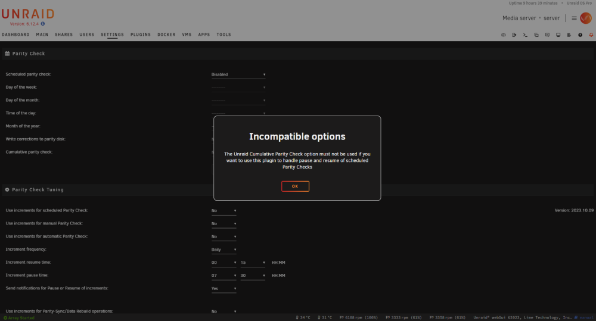Click the Cumulative parity check label
596x321 pixels.
29,152
